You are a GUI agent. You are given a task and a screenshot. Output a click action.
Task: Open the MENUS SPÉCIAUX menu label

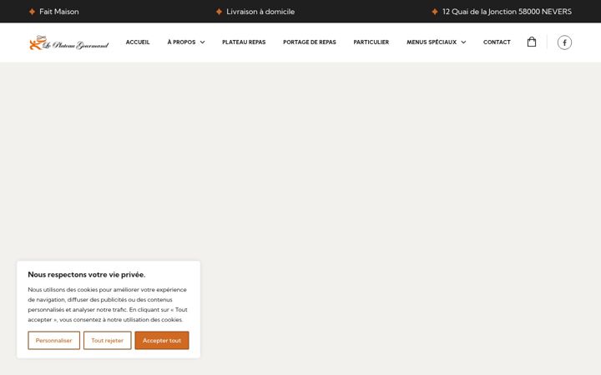click(432, 42)
